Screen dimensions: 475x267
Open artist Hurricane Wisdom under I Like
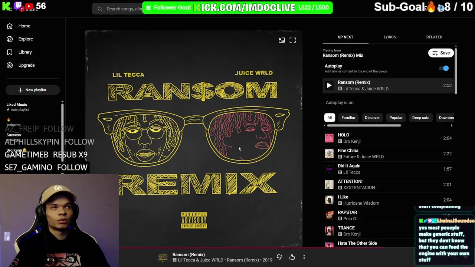361,203
